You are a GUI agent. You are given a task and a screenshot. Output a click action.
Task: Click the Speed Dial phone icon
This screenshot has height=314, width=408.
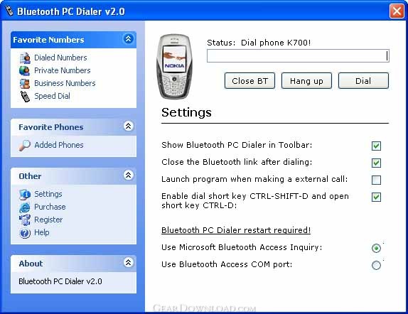26,96
